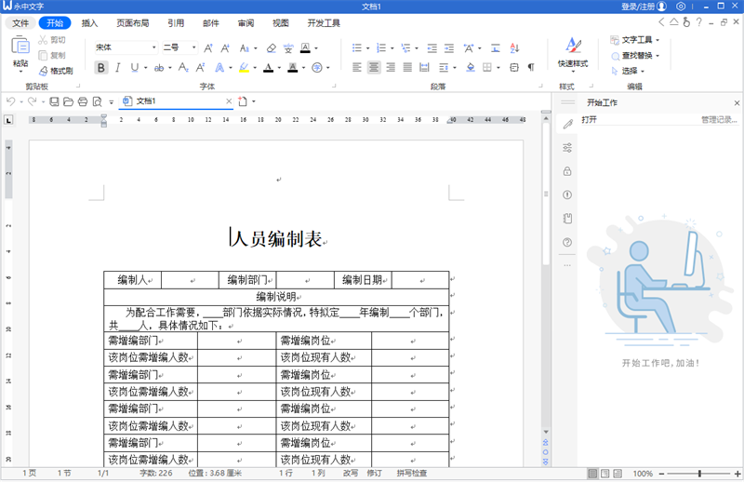The height and width of the screenshot is (482, 744).
Task: Click the vertical scrollbar down arrow
Action: click(546, 432)
